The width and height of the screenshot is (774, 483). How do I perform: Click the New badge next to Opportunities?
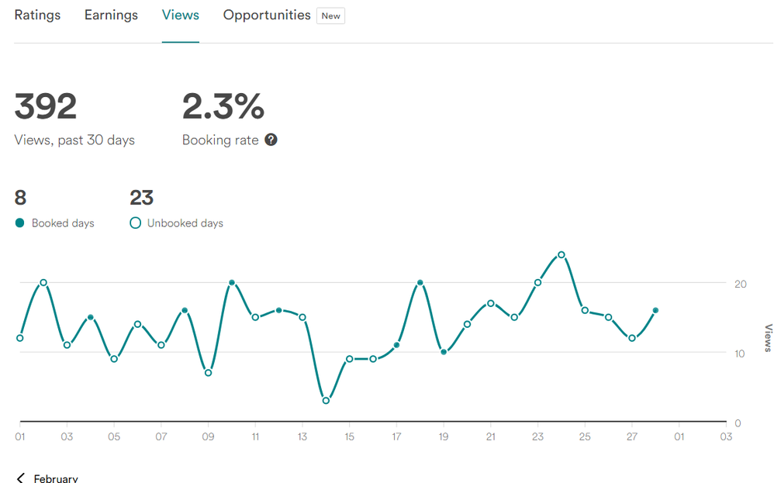tap(331, 16)
